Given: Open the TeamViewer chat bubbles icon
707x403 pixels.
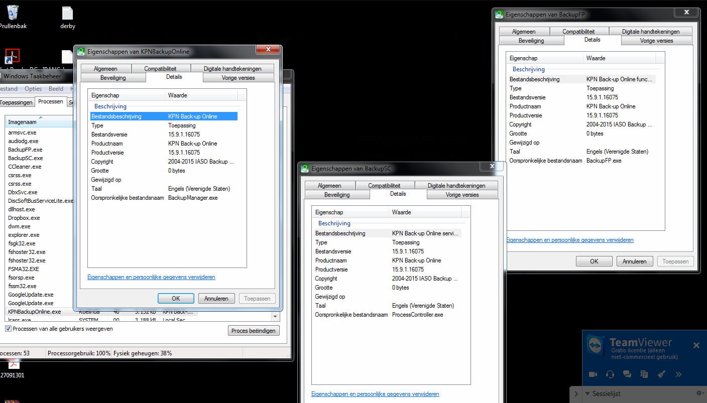Looking at the screenshot, I should [627, 374].
